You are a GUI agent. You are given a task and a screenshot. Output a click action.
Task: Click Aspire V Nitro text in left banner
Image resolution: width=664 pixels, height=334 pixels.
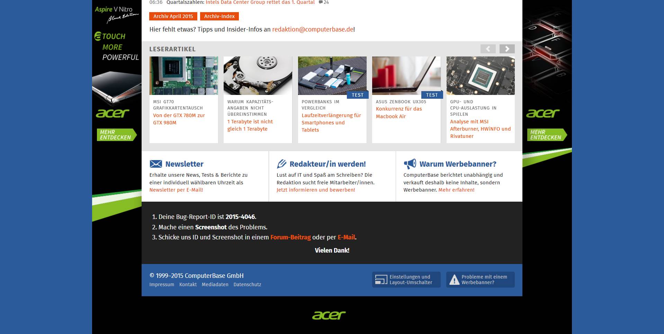coord(114,10)
